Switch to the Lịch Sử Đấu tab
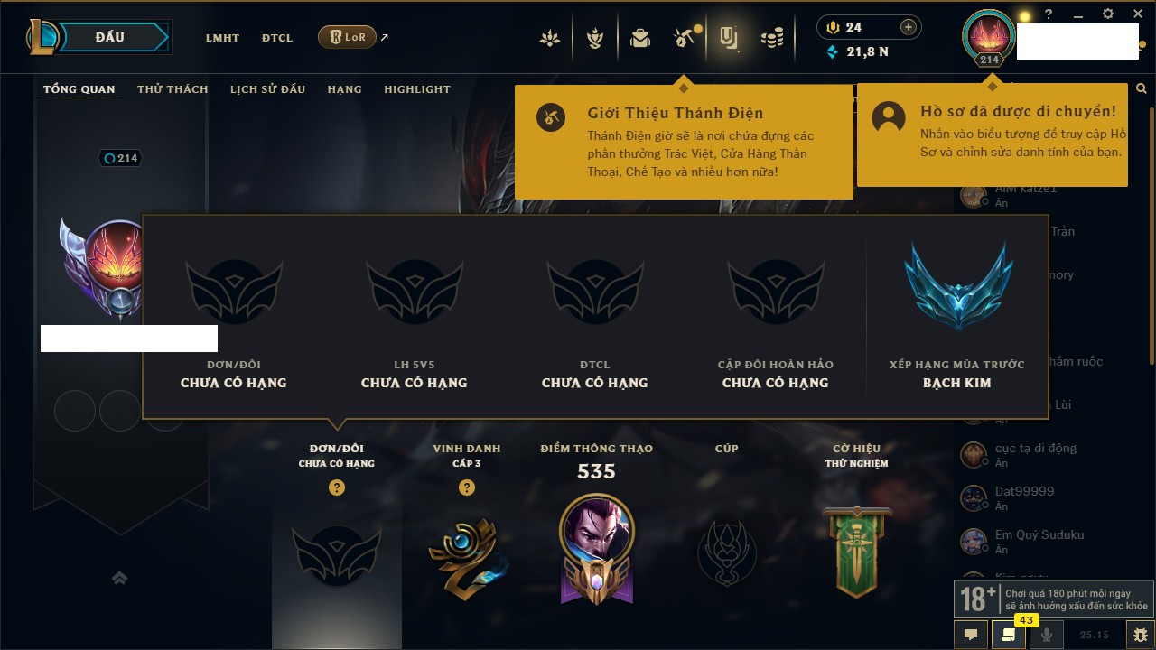 coord(267,89)
